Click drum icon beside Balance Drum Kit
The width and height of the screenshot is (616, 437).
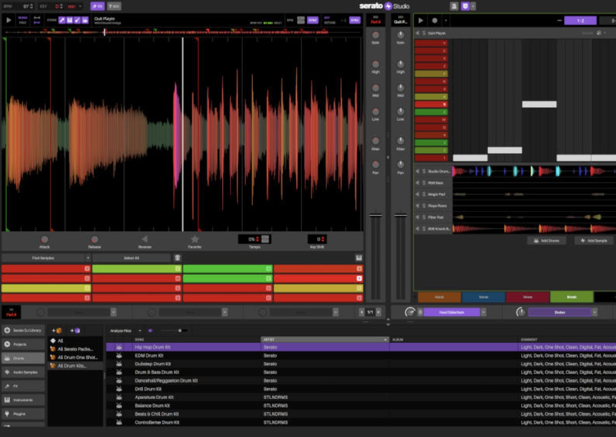[119, 405]
